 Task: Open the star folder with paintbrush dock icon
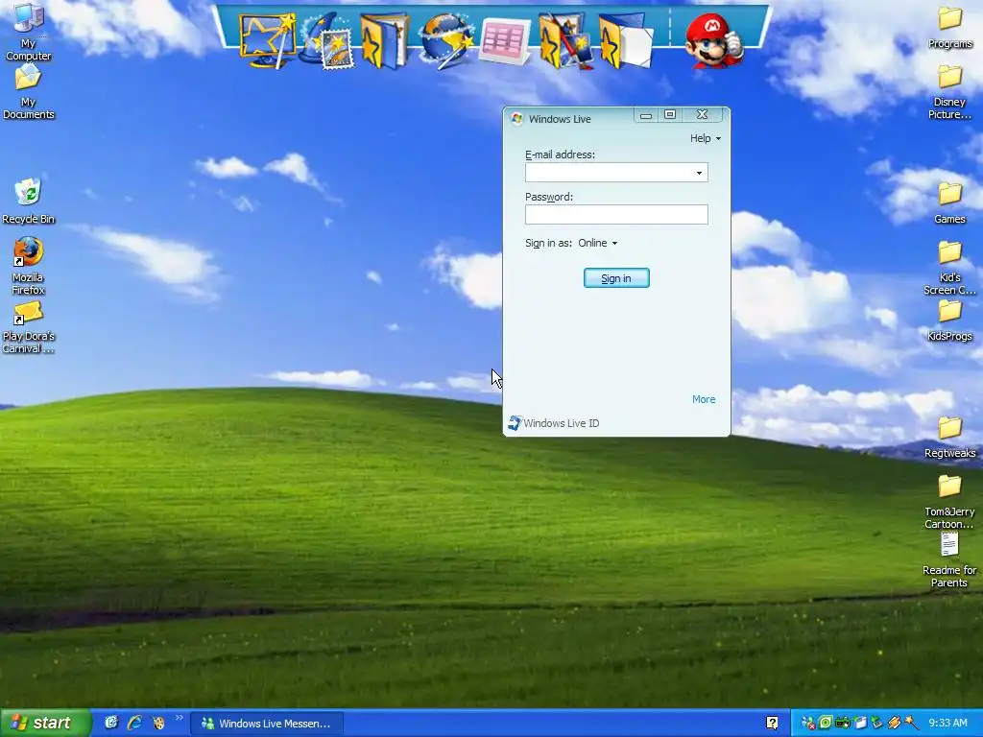coord(564,41)
